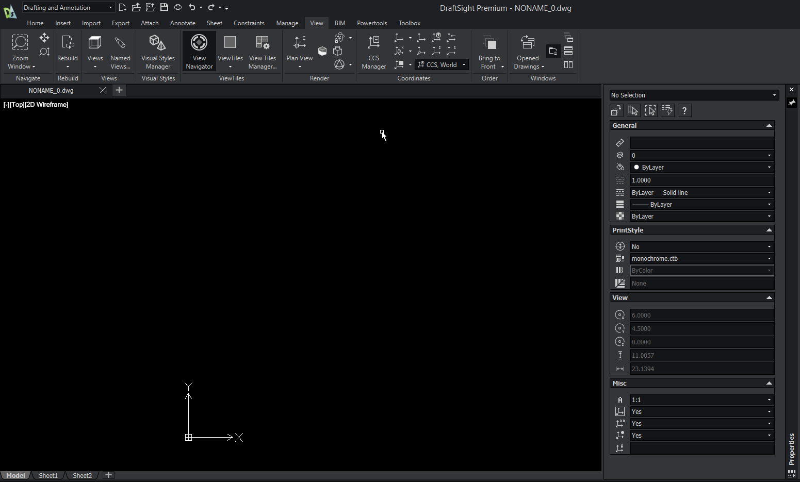Click the Save icon in quick access toolbar
Image resolution: width=800 pixels, height=482 pixels.
point(164,7)
